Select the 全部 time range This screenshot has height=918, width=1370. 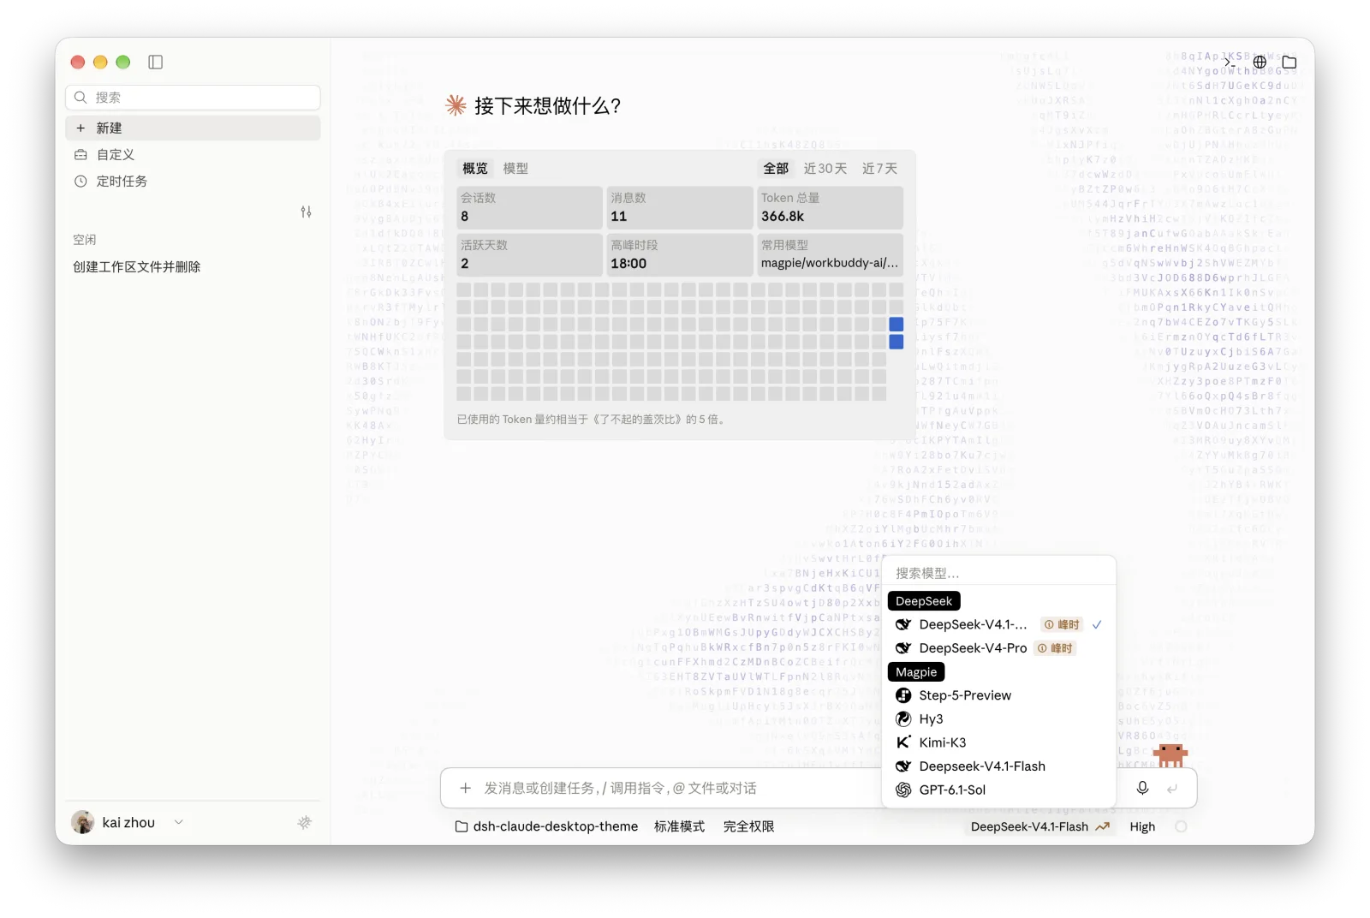point(776,169)
